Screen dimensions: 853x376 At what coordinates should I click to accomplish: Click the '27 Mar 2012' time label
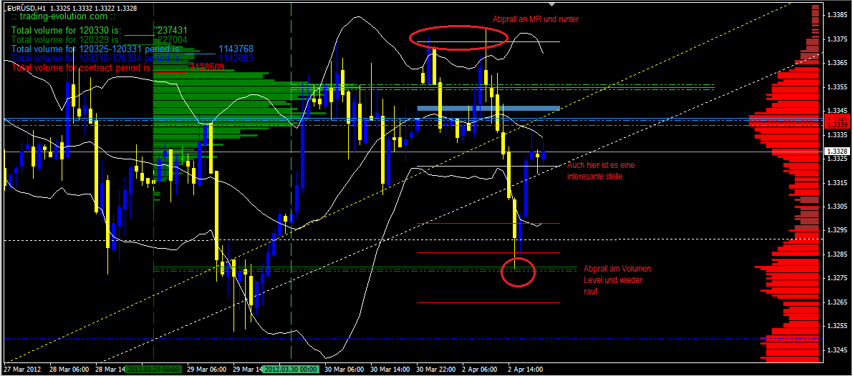click(21, 369)
